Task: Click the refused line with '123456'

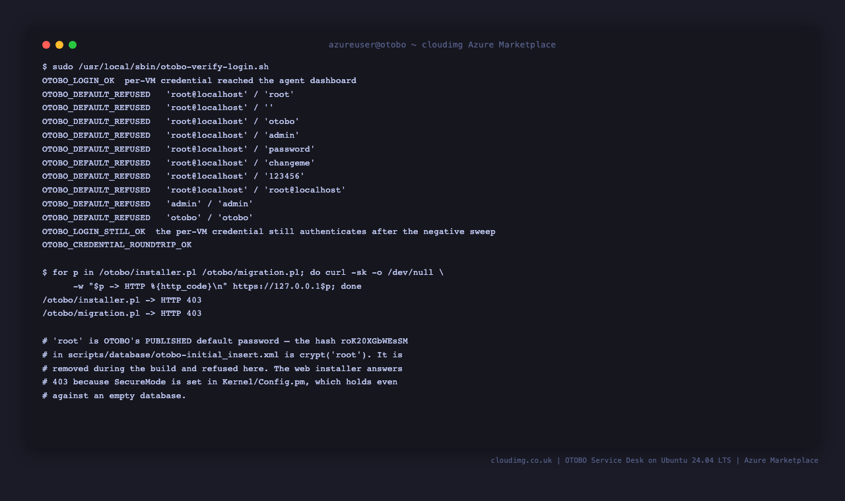Action: [x=174, y=176]
